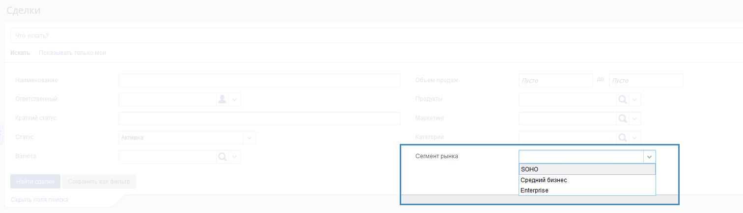Image resolution: width=743 pixels, height=213 pixels.
Task: Click the magnifier icon in Категории field
Action: (x=622, y=138)
